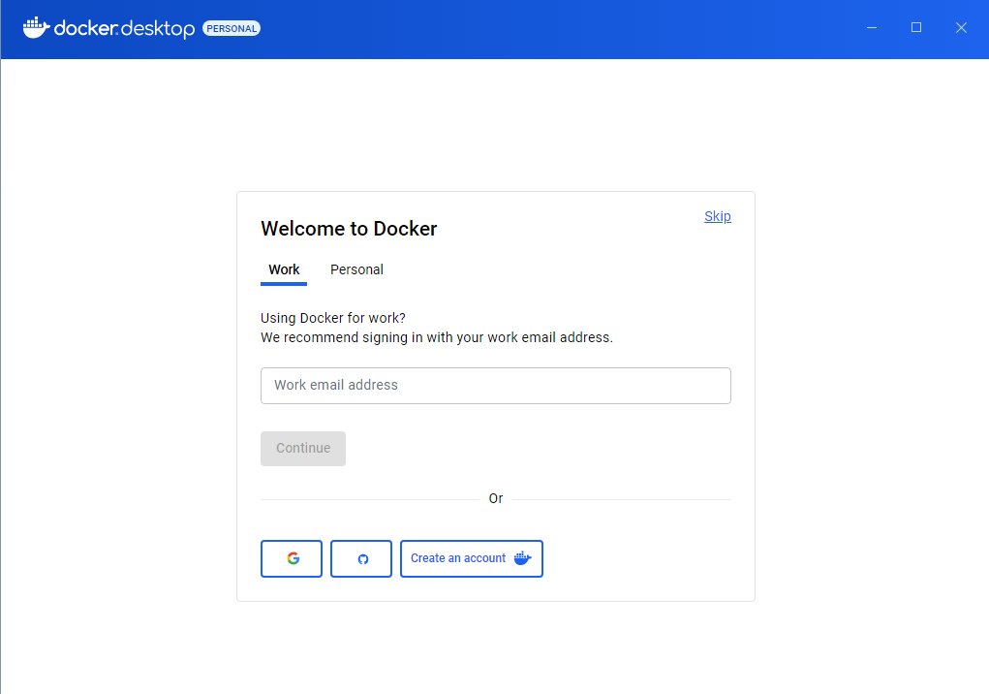Click whale icon inside Create an account
This screenshot has width=989, height=694.
point(522,558)
